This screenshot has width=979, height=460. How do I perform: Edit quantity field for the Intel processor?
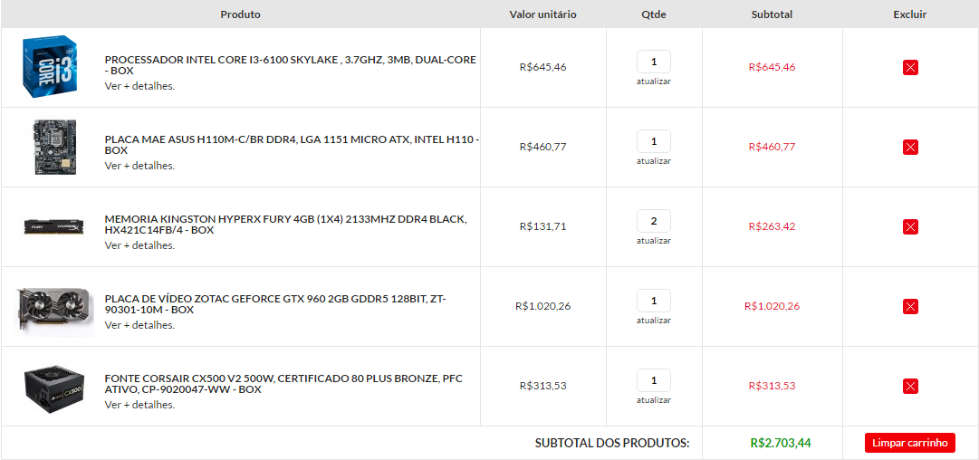point(654,62)
